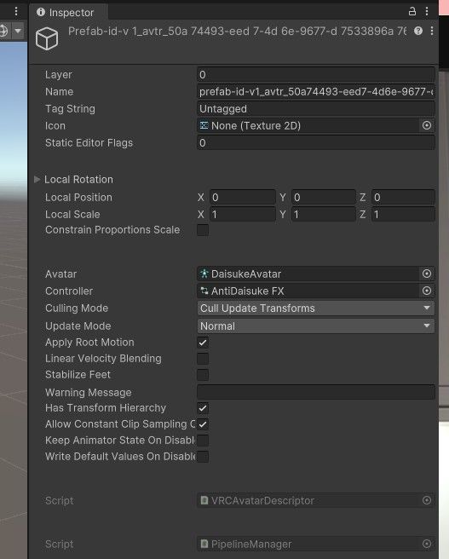Screen dimensions: 449x559
Task: Click the Local Position X field
Action: 243,197
